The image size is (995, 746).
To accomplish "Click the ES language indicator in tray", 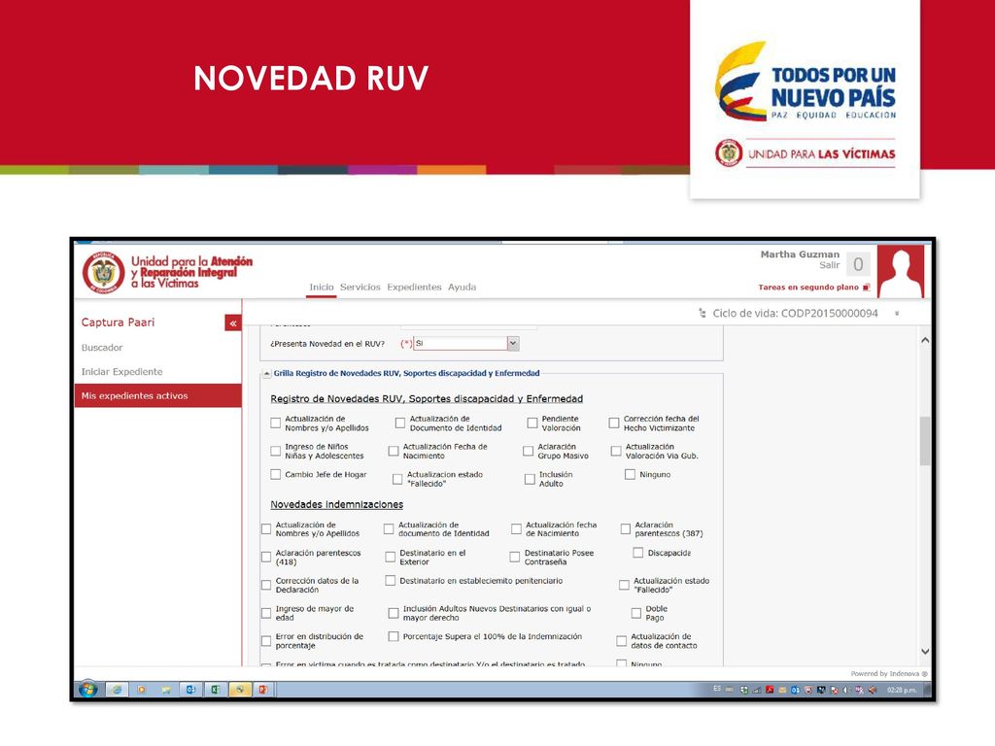I will click(x=717, y=689).
